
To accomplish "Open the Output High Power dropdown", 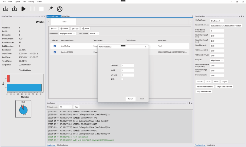I will (x=217, y=60).
